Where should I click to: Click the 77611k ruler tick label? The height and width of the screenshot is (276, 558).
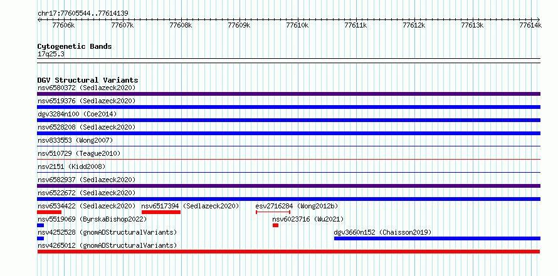pos(355,25)
